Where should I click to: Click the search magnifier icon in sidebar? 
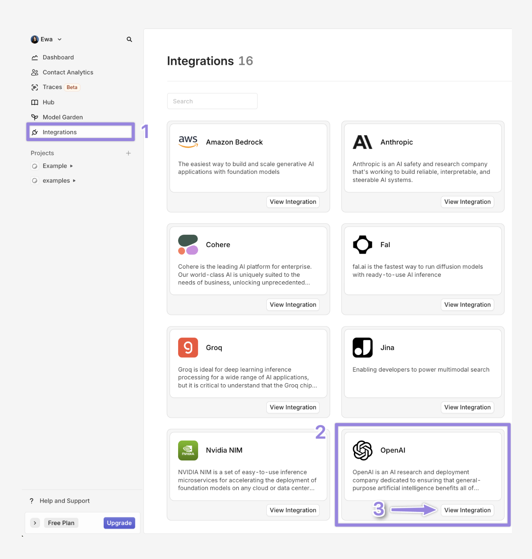click(130, 39)
